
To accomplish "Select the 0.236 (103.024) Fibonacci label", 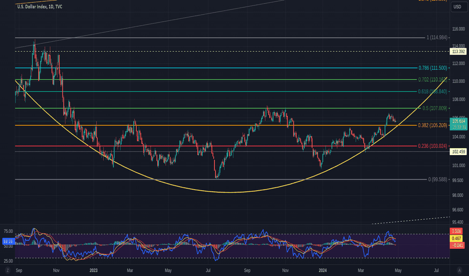I will [433, 146].
